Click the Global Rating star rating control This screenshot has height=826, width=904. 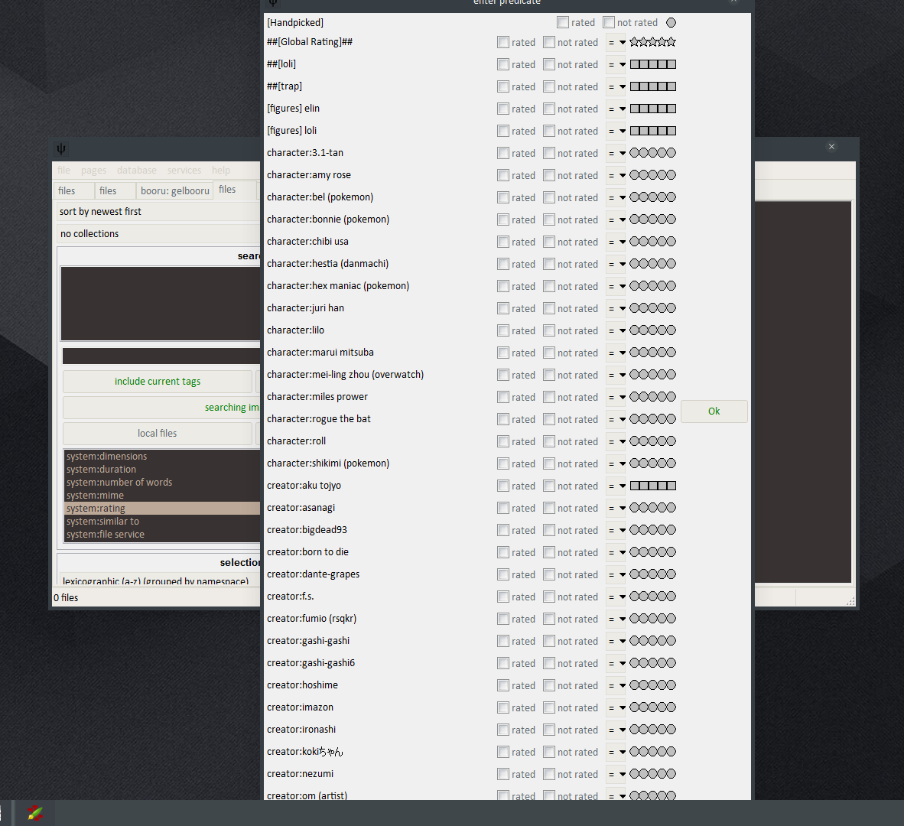click(x=652, y=42)
